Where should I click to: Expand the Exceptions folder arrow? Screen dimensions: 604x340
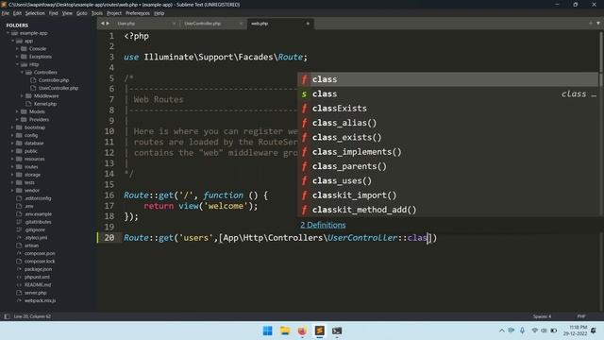(17, 57)
